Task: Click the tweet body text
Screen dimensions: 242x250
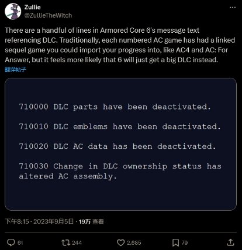Action: (120, 45)
